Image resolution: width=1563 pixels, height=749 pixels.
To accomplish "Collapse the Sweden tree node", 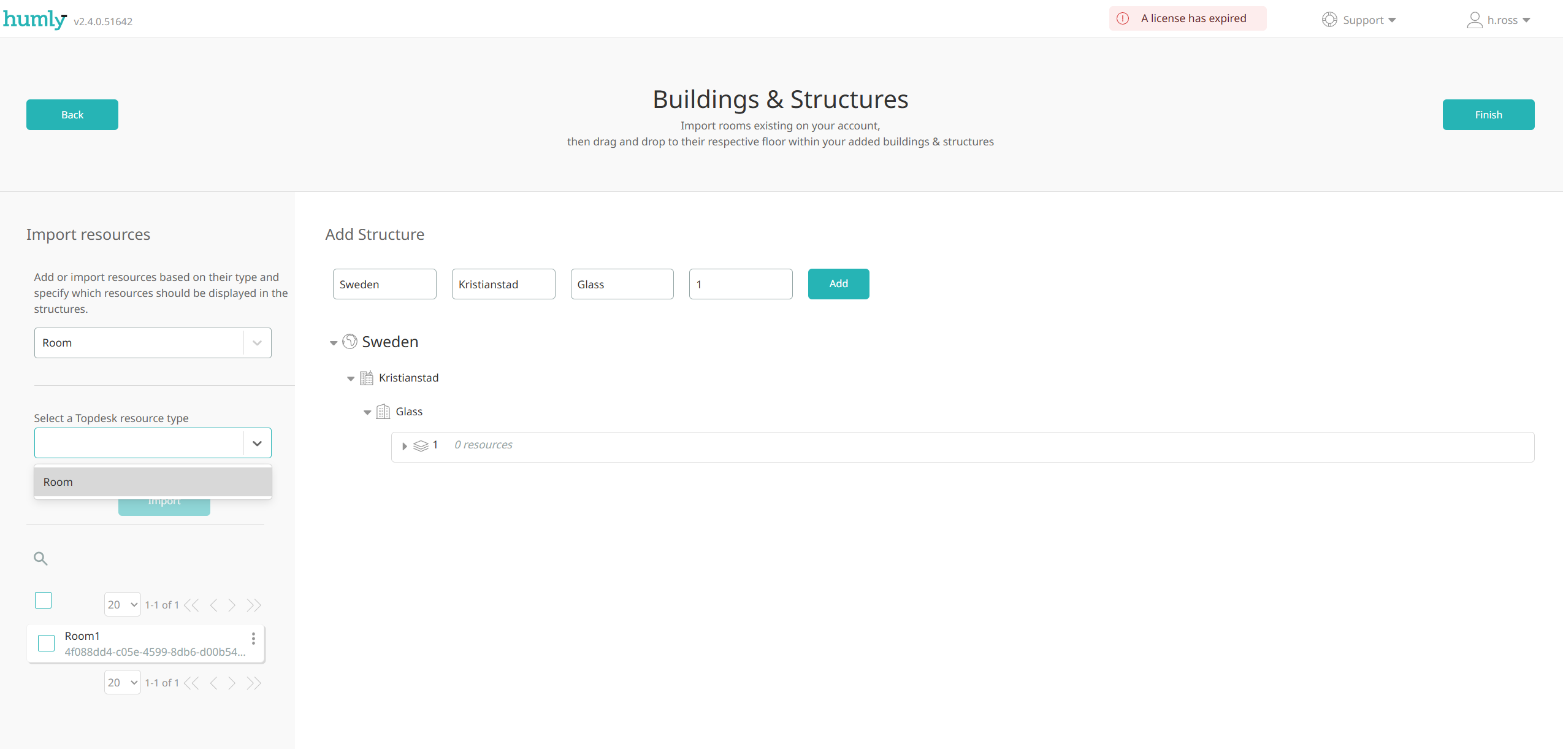I will 334,343.
